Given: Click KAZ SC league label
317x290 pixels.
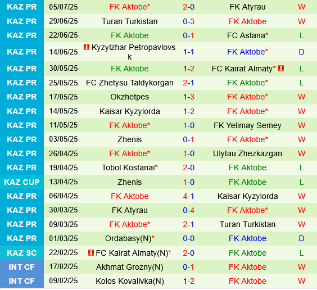Looking at the screenshot, I should click(x=22, y=253).
